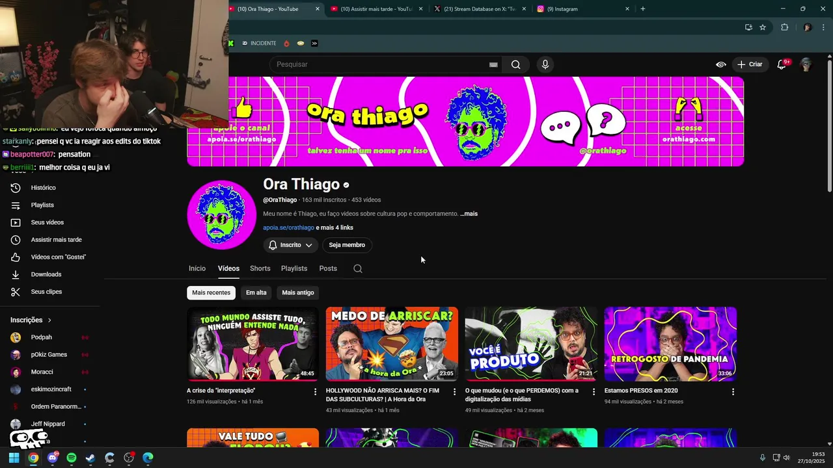Click the Criar button
This screenshot has height=468, width=833.
click(x=749, y=64)
